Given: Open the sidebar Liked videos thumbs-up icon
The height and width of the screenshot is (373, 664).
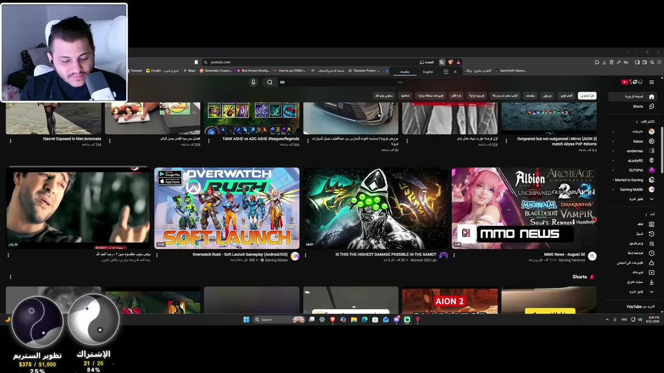Looking at the screenshot, I should (652, 263).
